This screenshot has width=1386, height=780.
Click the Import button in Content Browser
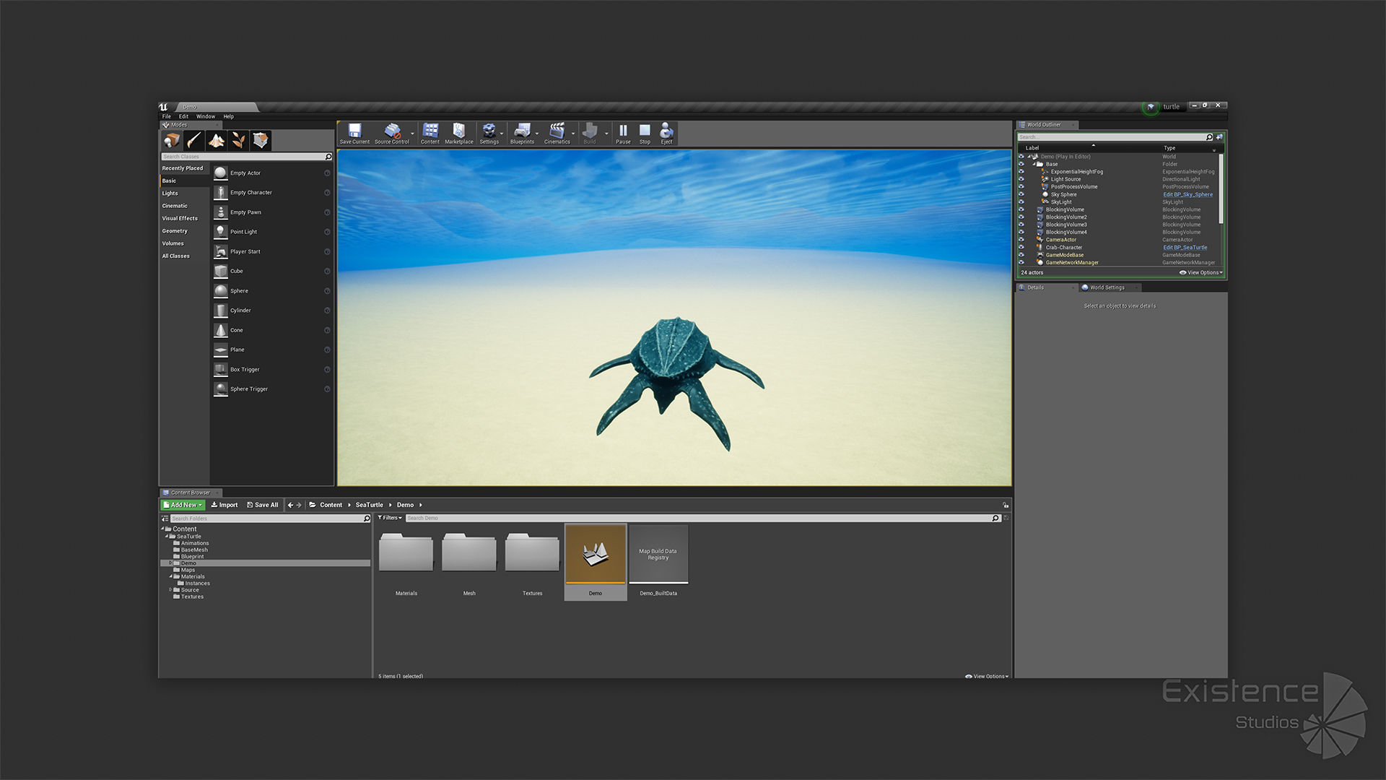tap(225, 505)
